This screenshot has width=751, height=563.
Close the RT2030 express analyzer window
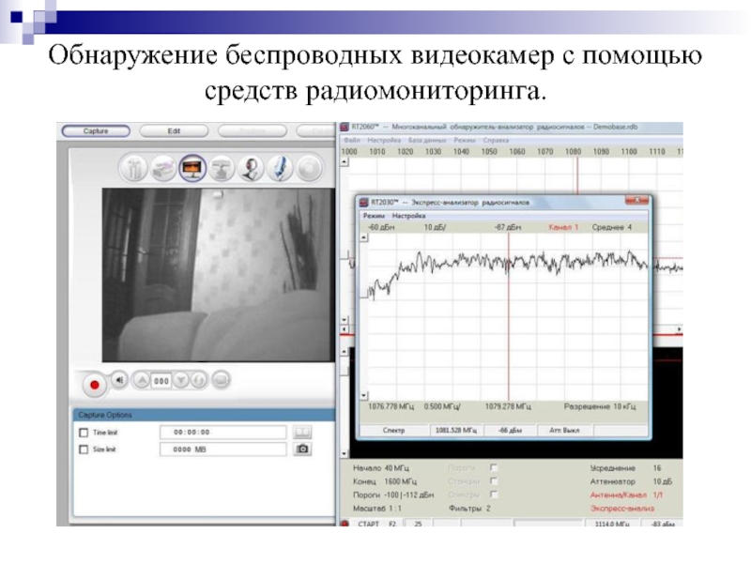pos(637,201)
